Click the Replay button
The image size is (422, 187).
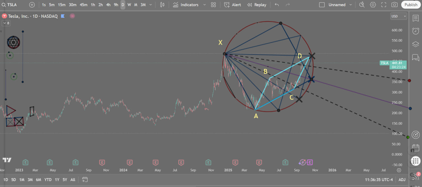[257, 5]
